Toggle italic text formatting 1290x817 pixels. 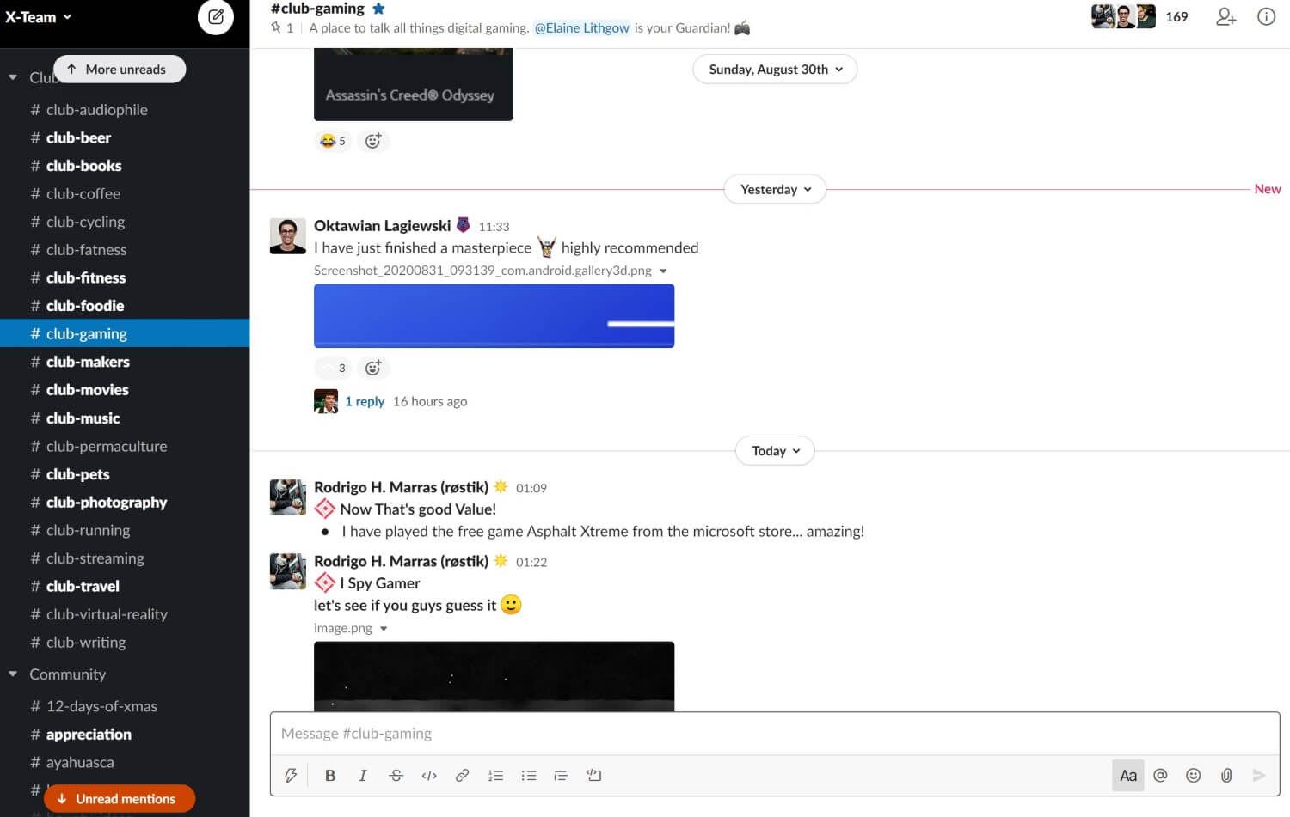363,775
